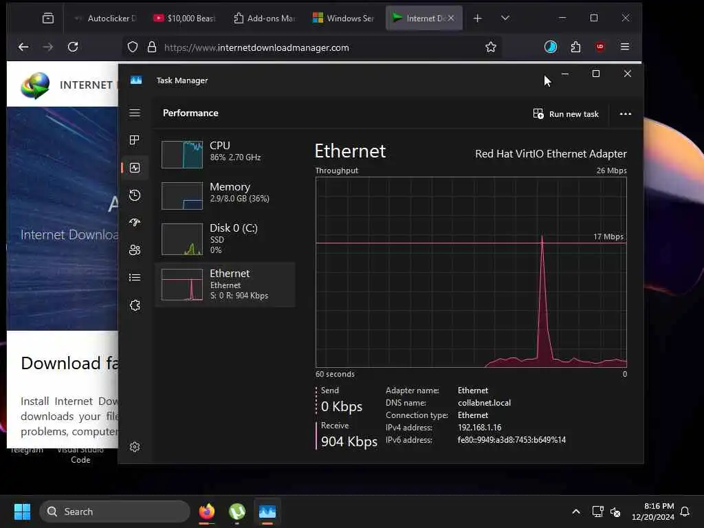Open Firefox extensions puzzle icon
The image size is (704, 528).
pos(575,47)
